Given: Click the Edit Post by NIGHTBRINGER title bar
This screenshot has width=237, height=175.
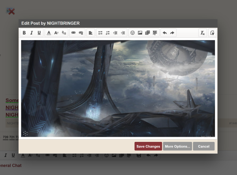Looking at the screenshot, I should click(118, 23).
